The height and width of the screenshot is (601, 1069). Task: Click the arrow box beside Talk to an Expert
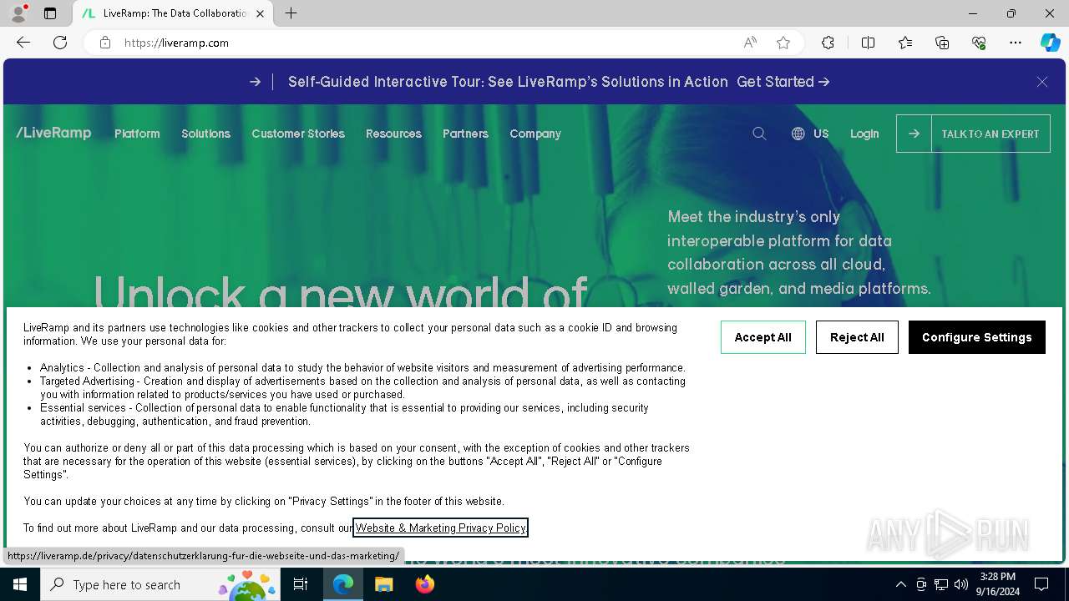click(x=914, y=134)
